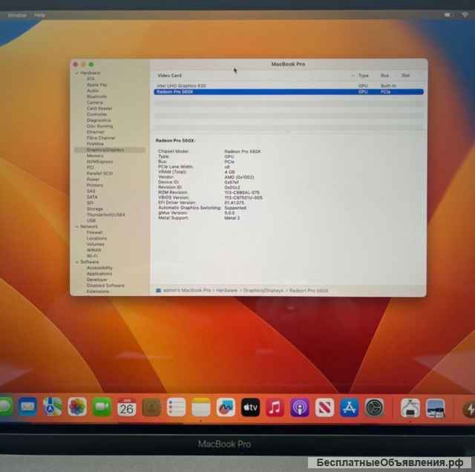Collapse the Hardware section

(77, 73)
